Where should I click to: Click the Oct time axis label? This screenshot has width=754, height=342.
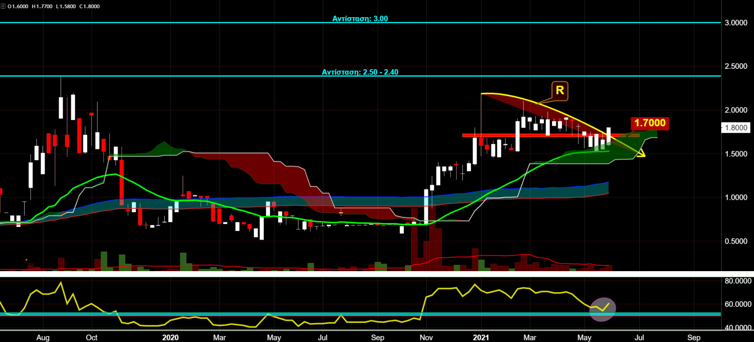tap(92, 337)
